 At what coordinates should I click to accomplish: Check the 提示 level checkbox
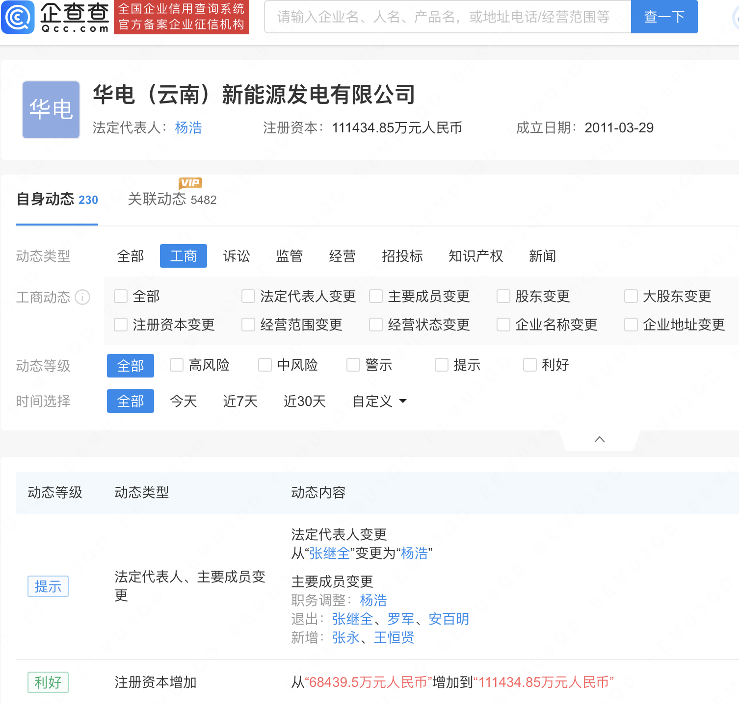point(442,365)
